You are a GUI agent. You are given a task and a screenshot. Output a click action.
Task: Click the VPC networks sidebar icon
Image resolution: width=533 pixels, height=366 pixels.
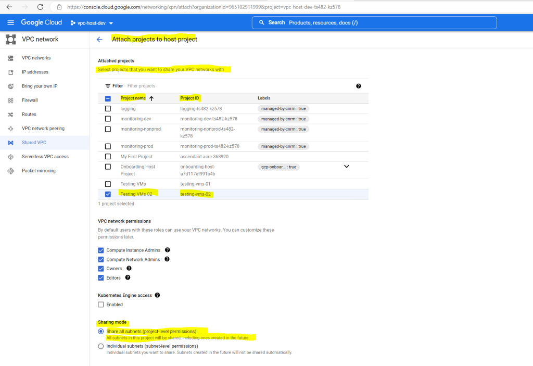coord(10,58)
